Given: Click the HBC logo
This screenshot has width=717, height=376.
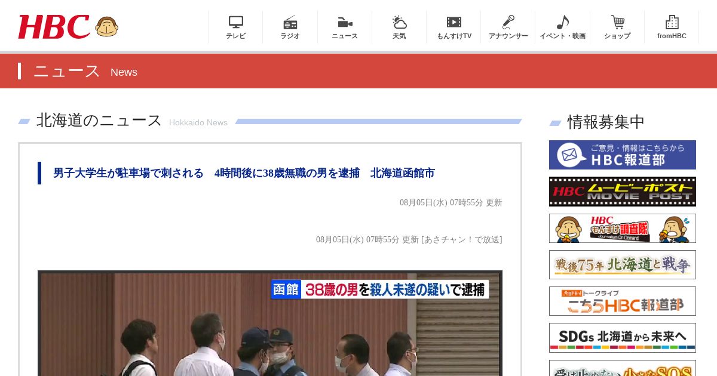Looking at the screenshot, I should (x=54, y=27).
